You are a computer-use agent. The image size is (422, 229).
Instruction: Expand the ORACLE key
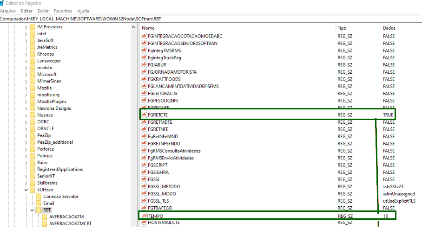pyautogui.click(x=26, y=129)
